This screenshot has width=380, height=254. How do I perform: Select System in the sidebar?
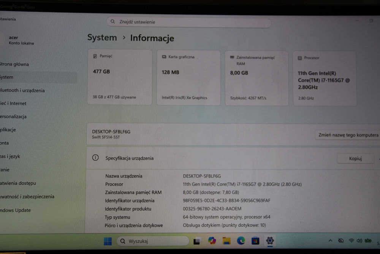(x=38, y=77)
